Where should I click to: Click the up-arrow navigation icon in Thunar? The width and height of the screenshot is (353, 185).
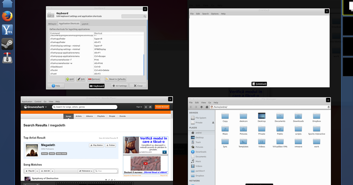[202, 107]
